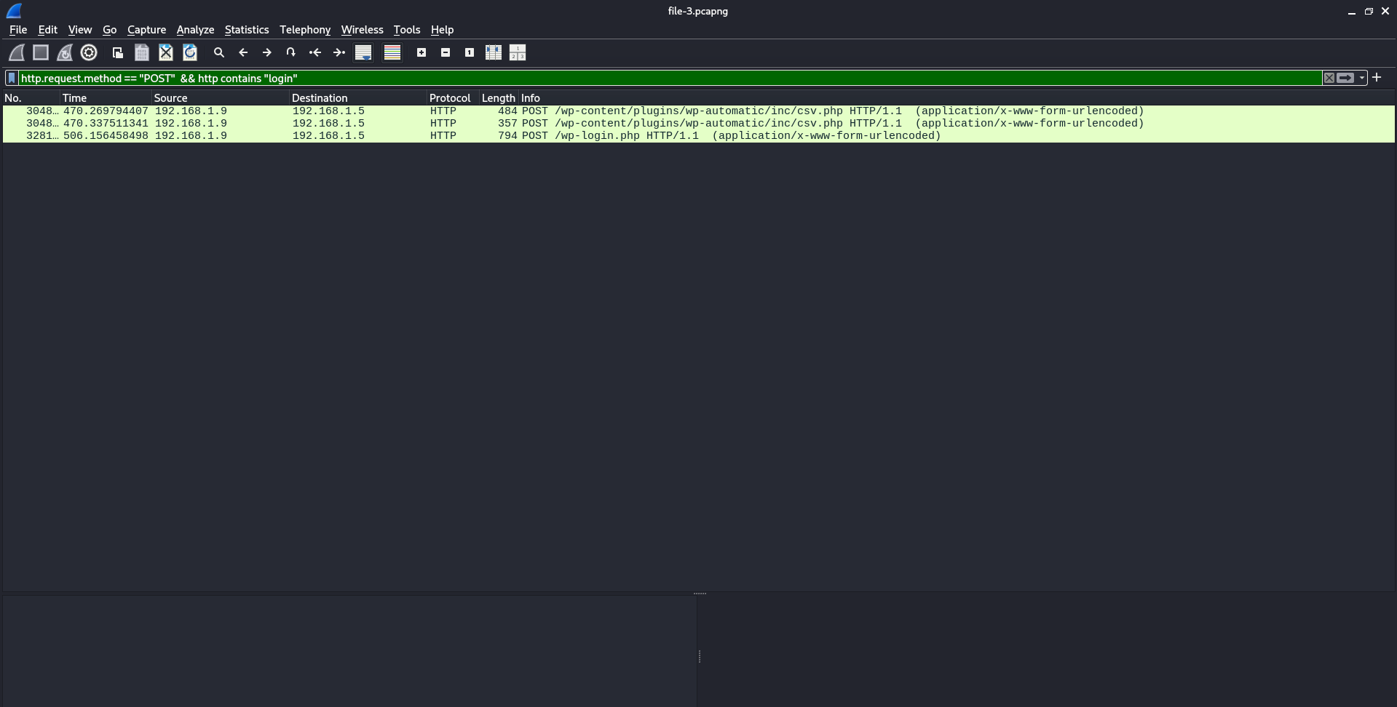The image size is (1397, 707).
Task: Open the File menu
Action: [x=18, y=30]
